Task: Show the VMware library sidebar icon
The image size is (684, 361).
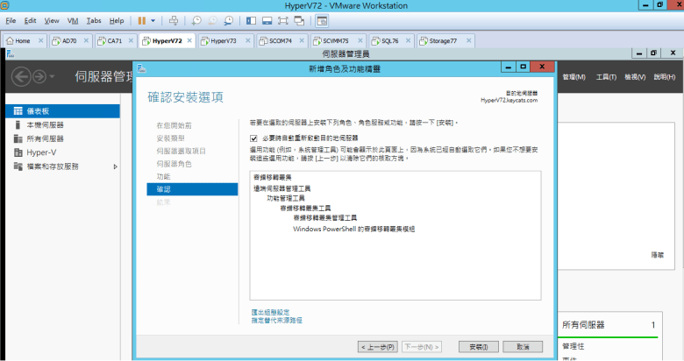Action: (x=251, y=19)
